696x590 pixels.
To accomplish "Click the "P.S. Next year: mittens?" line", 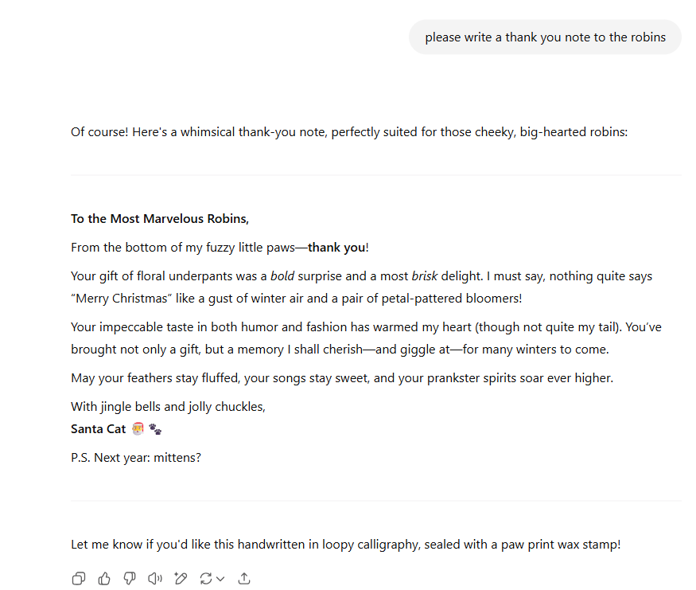I will pos(135,458).
